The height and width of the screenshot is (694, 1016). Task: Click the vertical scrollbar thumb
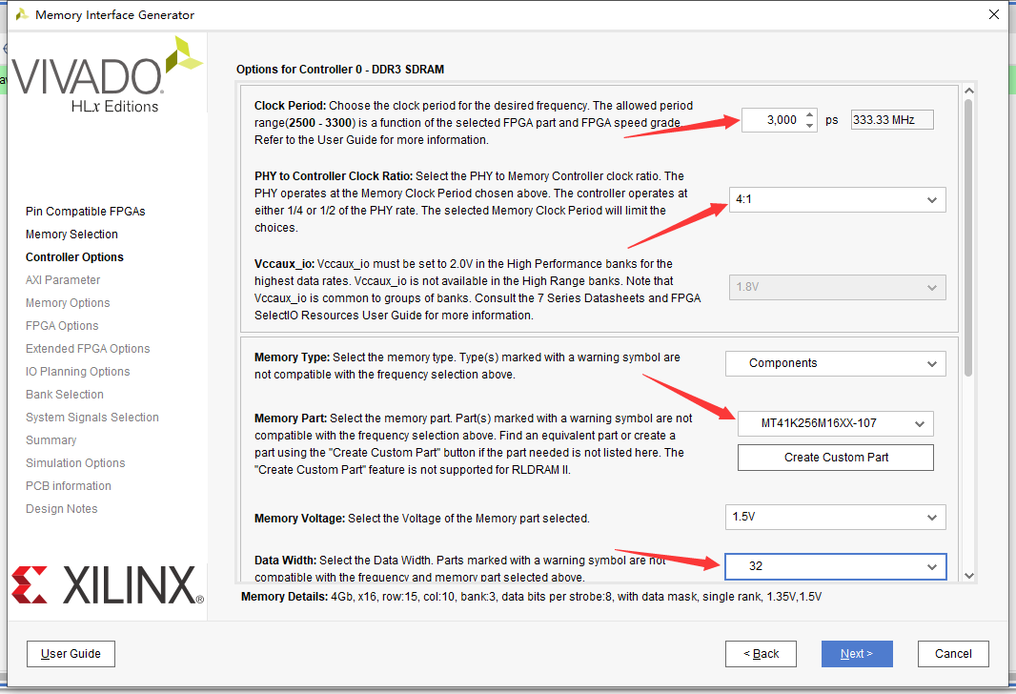click(x=968, y=237)
